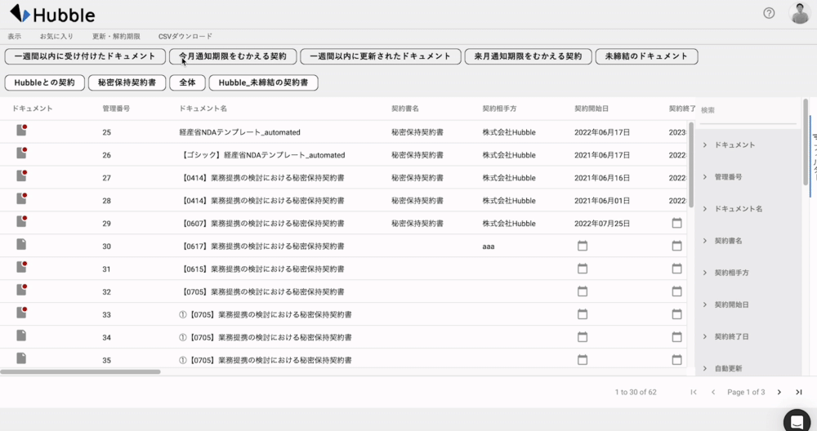Click the help question mark icon
The width and height of the screenshot is (817, 431).
[x=769, y=14]
